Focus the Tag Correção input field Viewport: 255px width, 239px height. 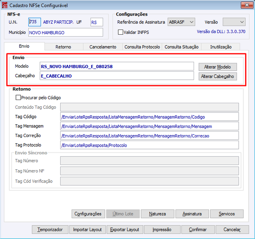(x=149, y=135)
